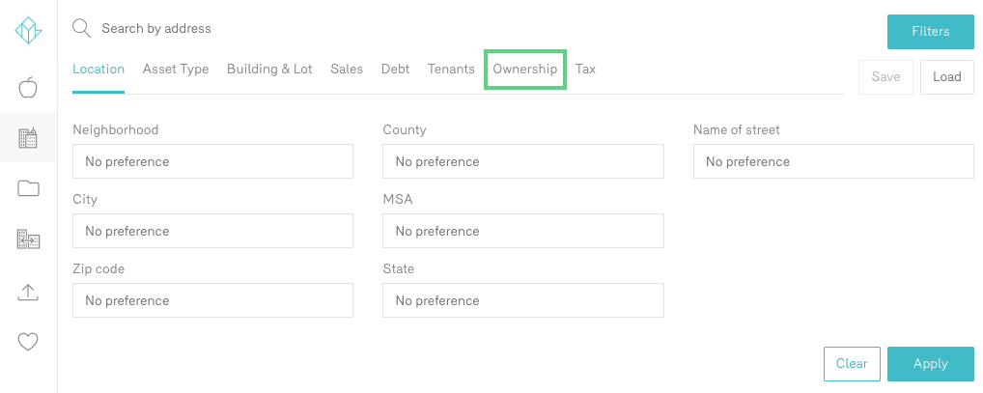Click the Load button
983x393 pixels.
point(946,77)
